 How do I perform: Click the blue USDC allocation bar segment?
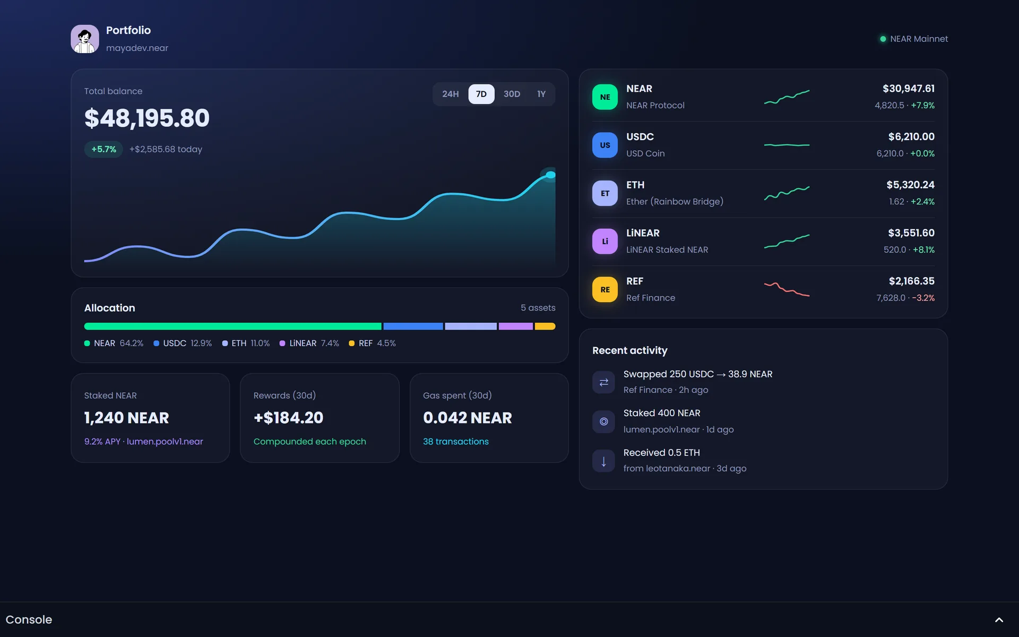click(x=413, y=326)
